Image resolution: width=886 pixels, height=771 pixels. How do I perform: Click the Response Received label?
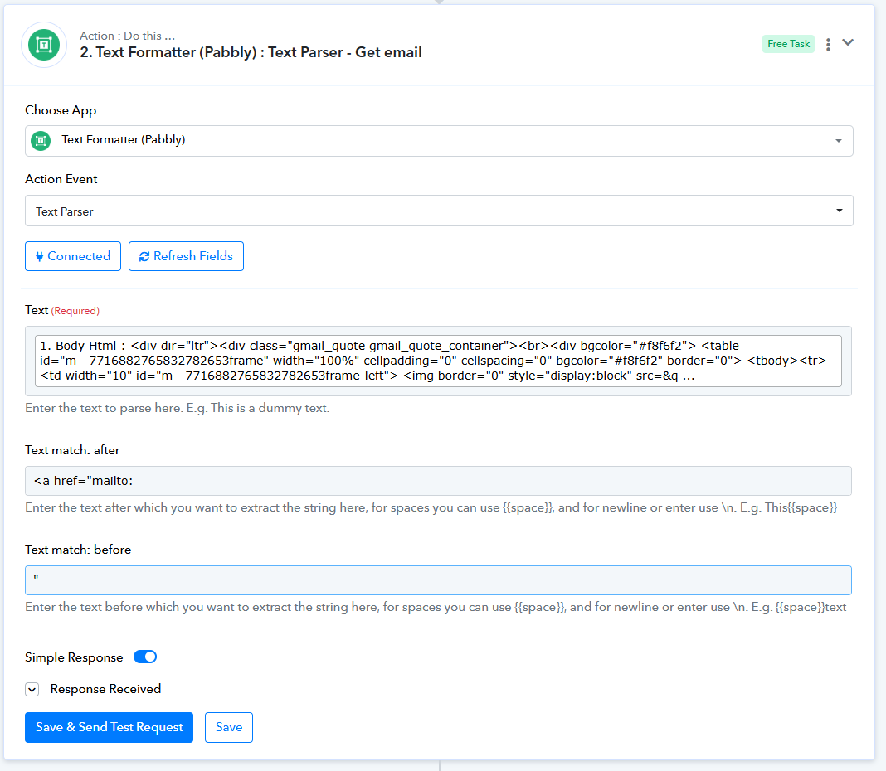coord(105,689)
